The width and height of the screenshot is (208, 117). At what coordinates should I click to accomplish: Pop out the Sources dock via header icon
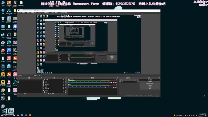tap(66, 78)
